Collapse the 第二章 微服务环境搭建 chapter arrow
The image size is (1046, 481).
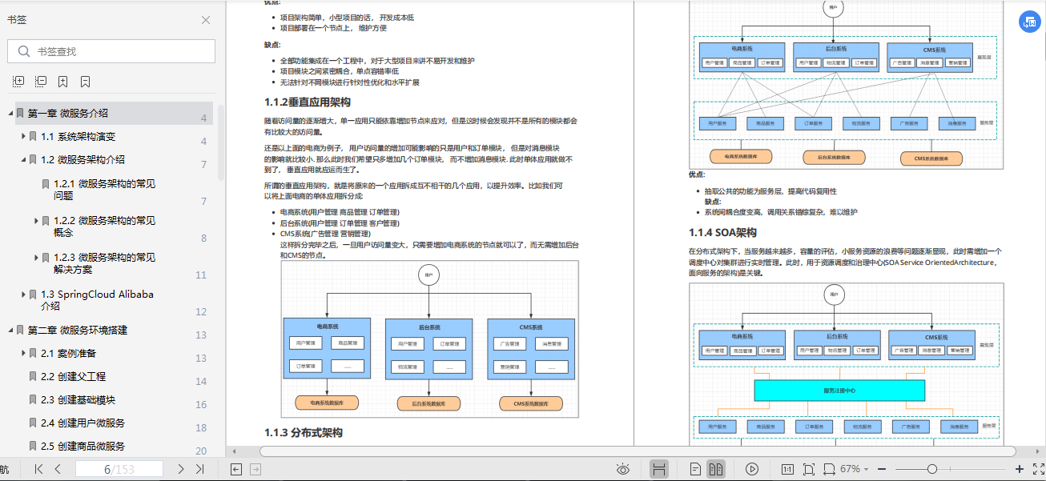coord(10,330)
